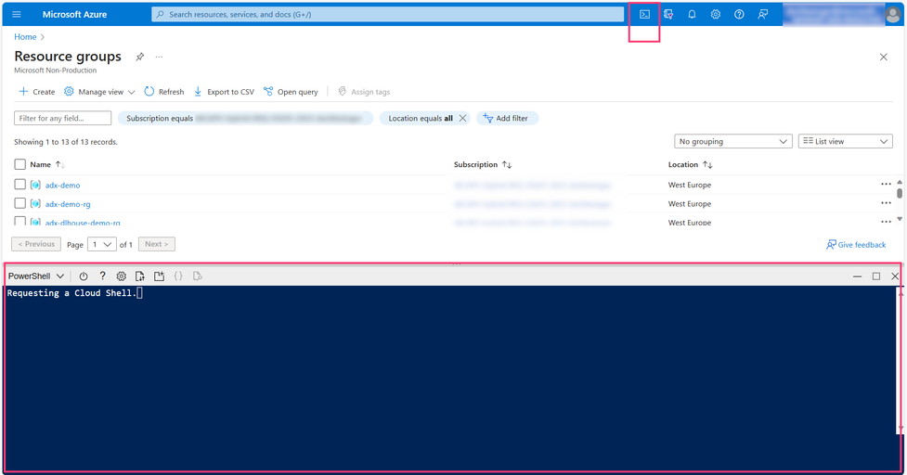The width and height of the screenshot is (907, 475).
Task: Close the Resource groups blade
Action: [883, 57]
